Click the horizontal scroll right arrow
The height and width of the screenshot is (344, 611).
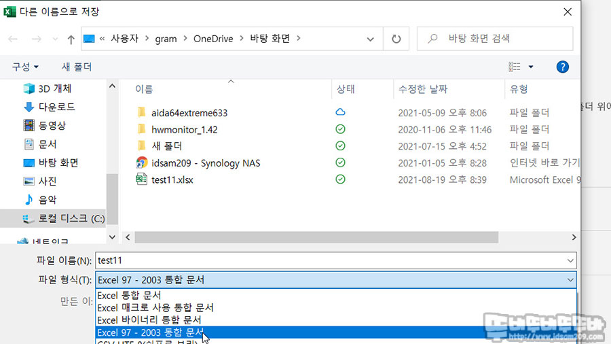tap(574, 237)
